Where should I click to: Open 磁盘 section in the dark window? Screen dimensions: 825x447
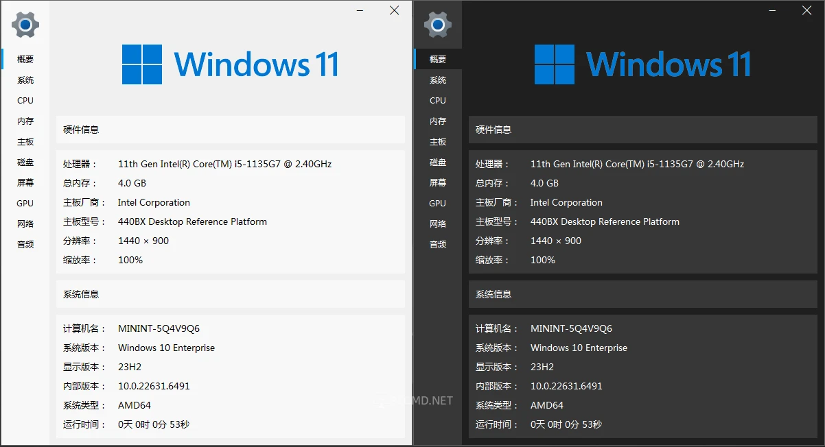(438, 162)
